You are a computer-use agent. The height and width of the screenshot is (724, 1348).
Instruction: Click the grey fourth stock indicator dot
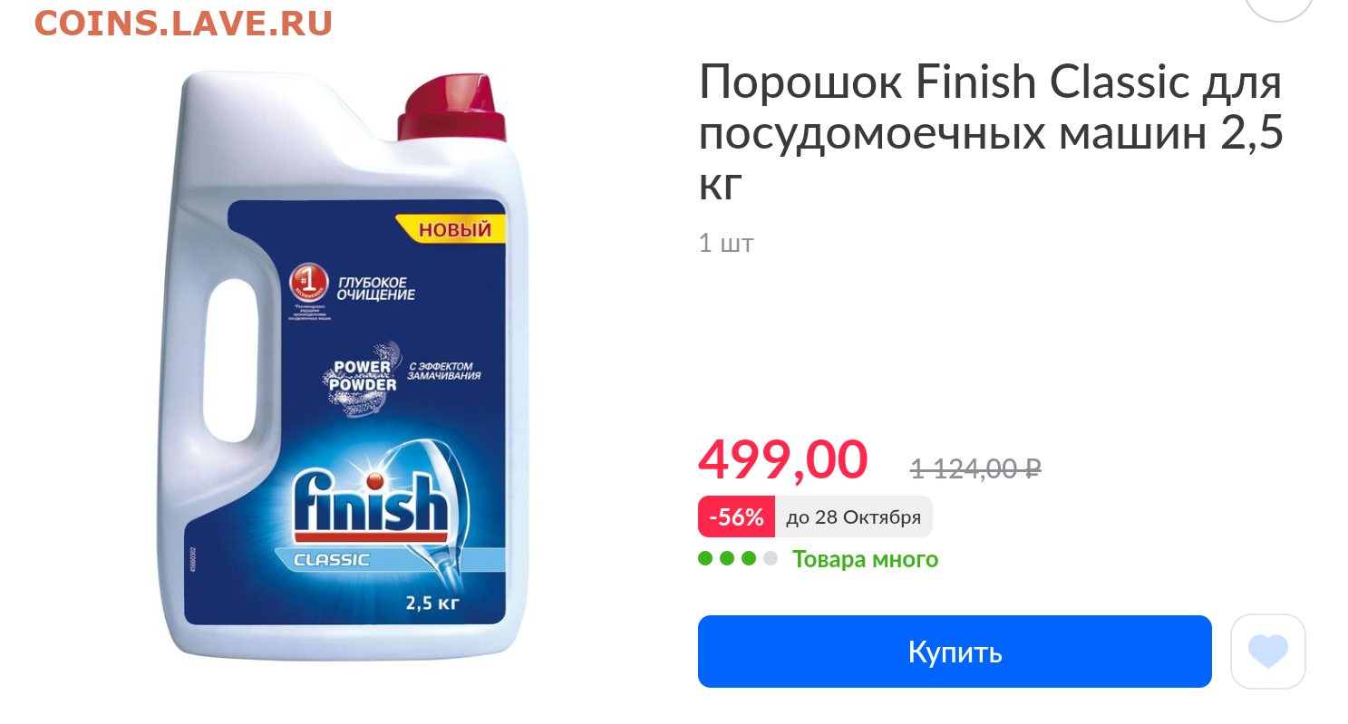[x=770, y=558]
